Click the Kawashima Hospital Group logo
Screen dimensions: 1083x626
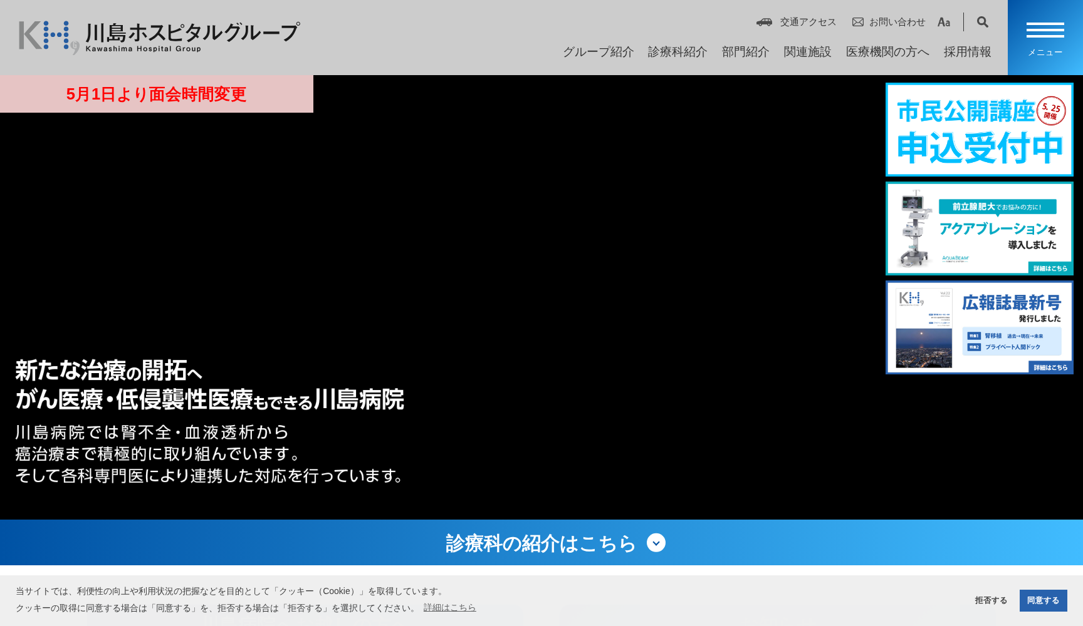tap(159, 38)
